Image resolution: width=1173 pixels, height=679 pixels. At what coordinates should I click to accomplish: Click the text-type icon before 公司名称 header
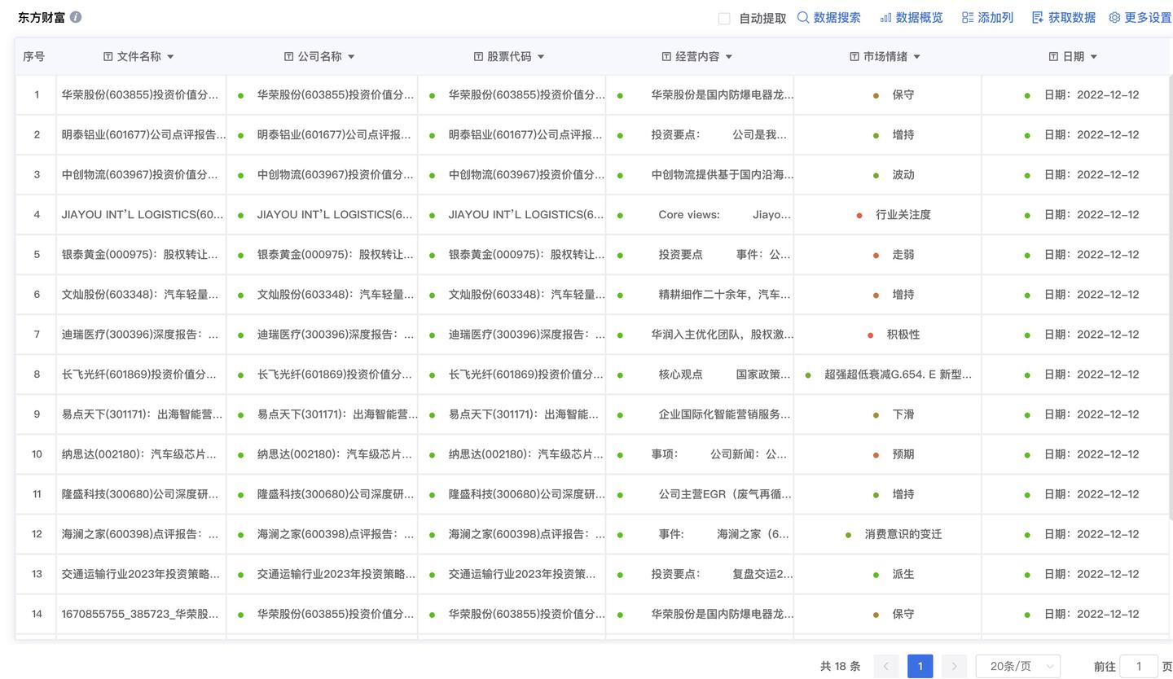tap(288, 56)
